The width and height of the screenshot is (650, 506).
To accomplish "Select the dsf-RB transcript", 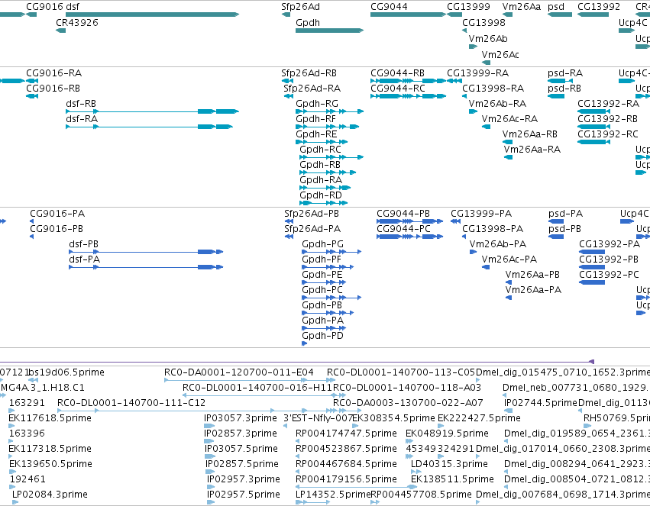I will pos(153,111).
